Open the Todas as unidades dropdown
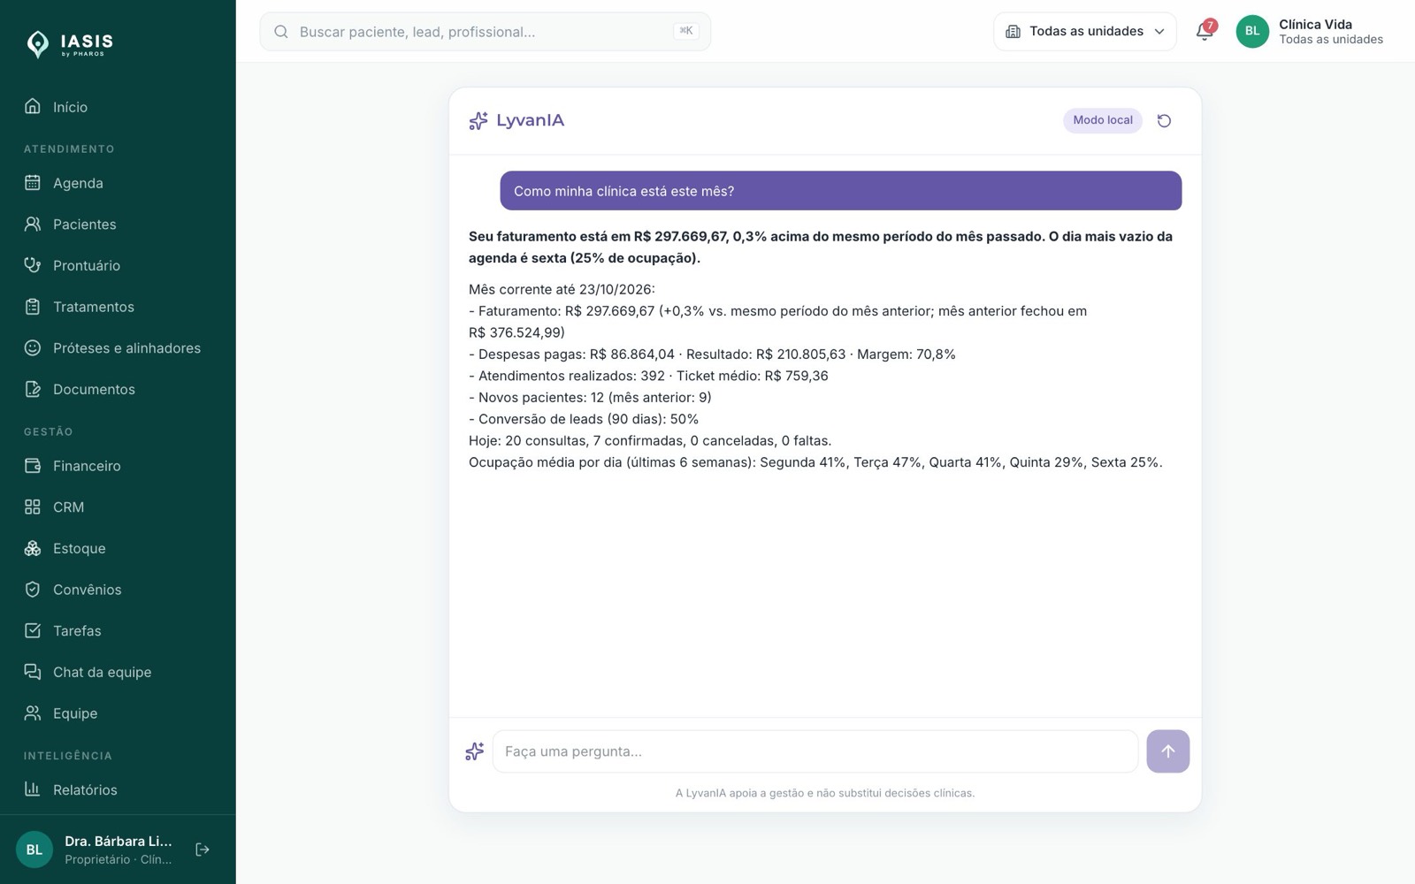This screenshot has height=884, width=1415. (1085, 32)
